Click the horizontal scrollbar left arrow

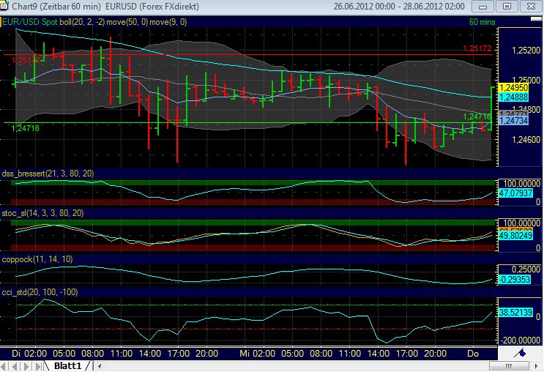point(100,366)
